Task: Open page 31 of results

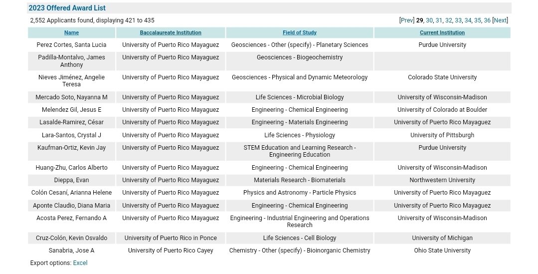Action: (x=438, y=20)
